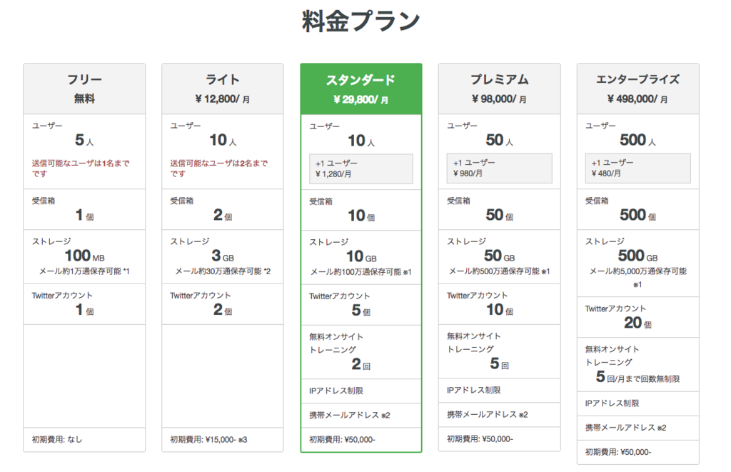The height and width of the screenshot is (472, 731).
Task: Click IPアドレス制限 in エンタープライズ plan
Action: point(612,403)
